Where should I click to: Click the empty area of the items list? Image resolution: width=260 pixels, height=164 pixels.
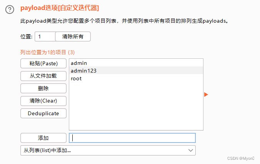tap(136, 106)
